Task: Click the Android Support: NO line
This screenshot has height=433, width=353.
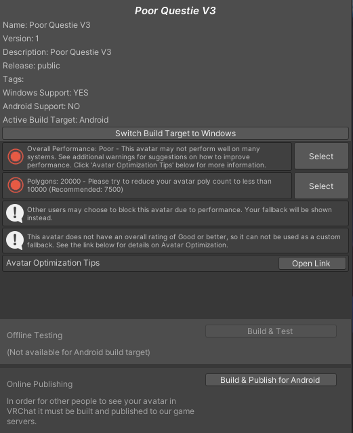Action: (41, 106)
